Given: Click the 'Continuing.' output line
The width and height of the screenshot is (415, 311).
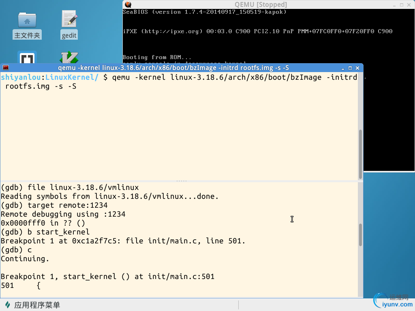Looking at the screenshot, I should click(x=25, y=259).
